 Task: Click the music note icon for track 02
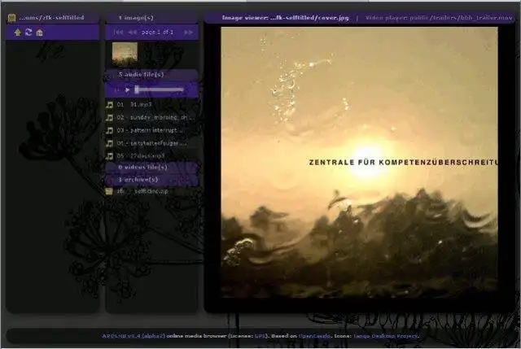tap(109, 117)
